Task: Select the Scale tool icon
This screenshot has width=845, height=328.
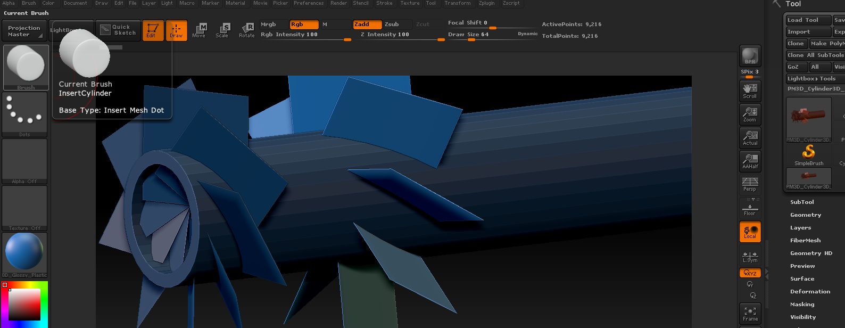Action: pos(222,30)
